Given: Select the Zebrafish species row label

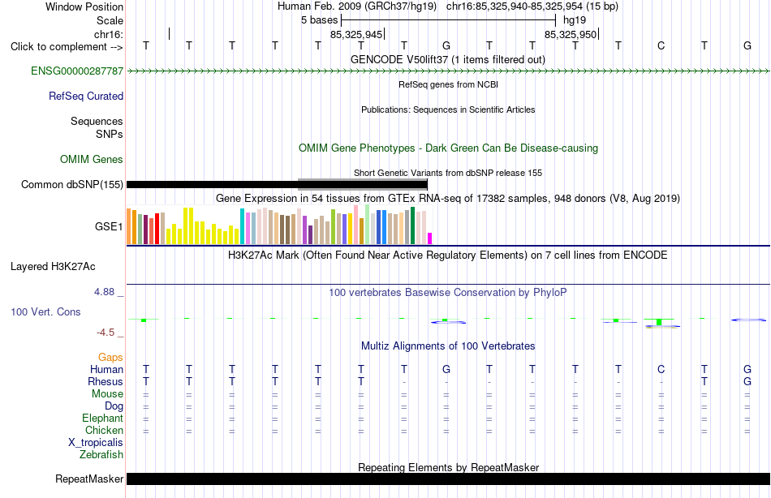Looking at the screenshot, I should pyautogui.click(x=101, y=454).
